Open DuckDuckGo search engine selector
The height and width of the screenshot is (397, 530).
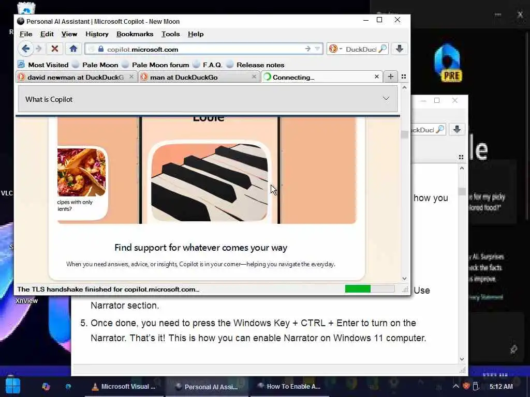click(335, 49)
